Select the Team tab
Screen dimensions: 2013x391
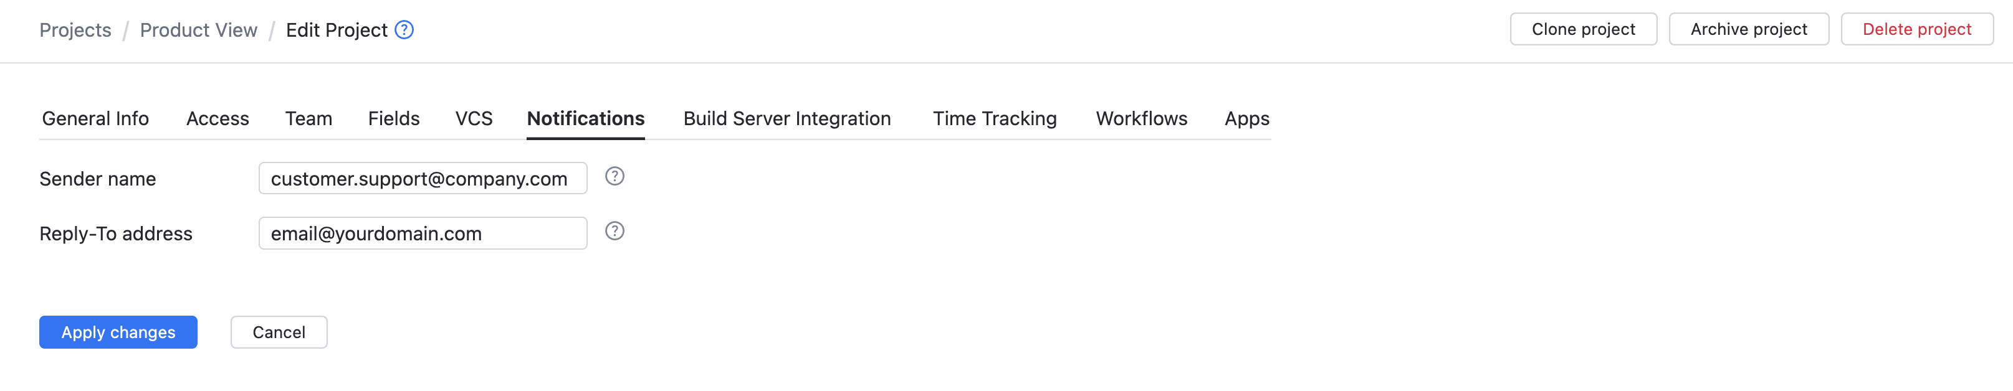pos(308,119)
